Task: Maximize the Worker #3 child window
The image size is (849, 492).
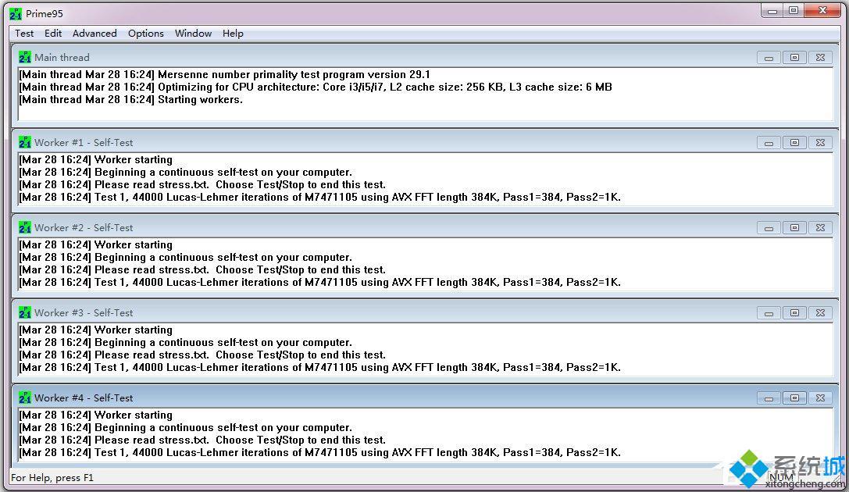Action: [794, 313]
